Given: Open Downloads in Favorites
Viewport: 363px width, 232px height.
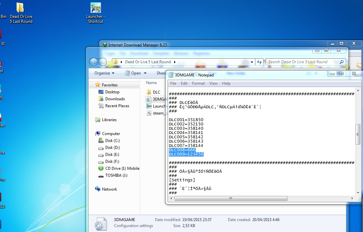Looking at the screenshot, I should click(x=115, y=99).
